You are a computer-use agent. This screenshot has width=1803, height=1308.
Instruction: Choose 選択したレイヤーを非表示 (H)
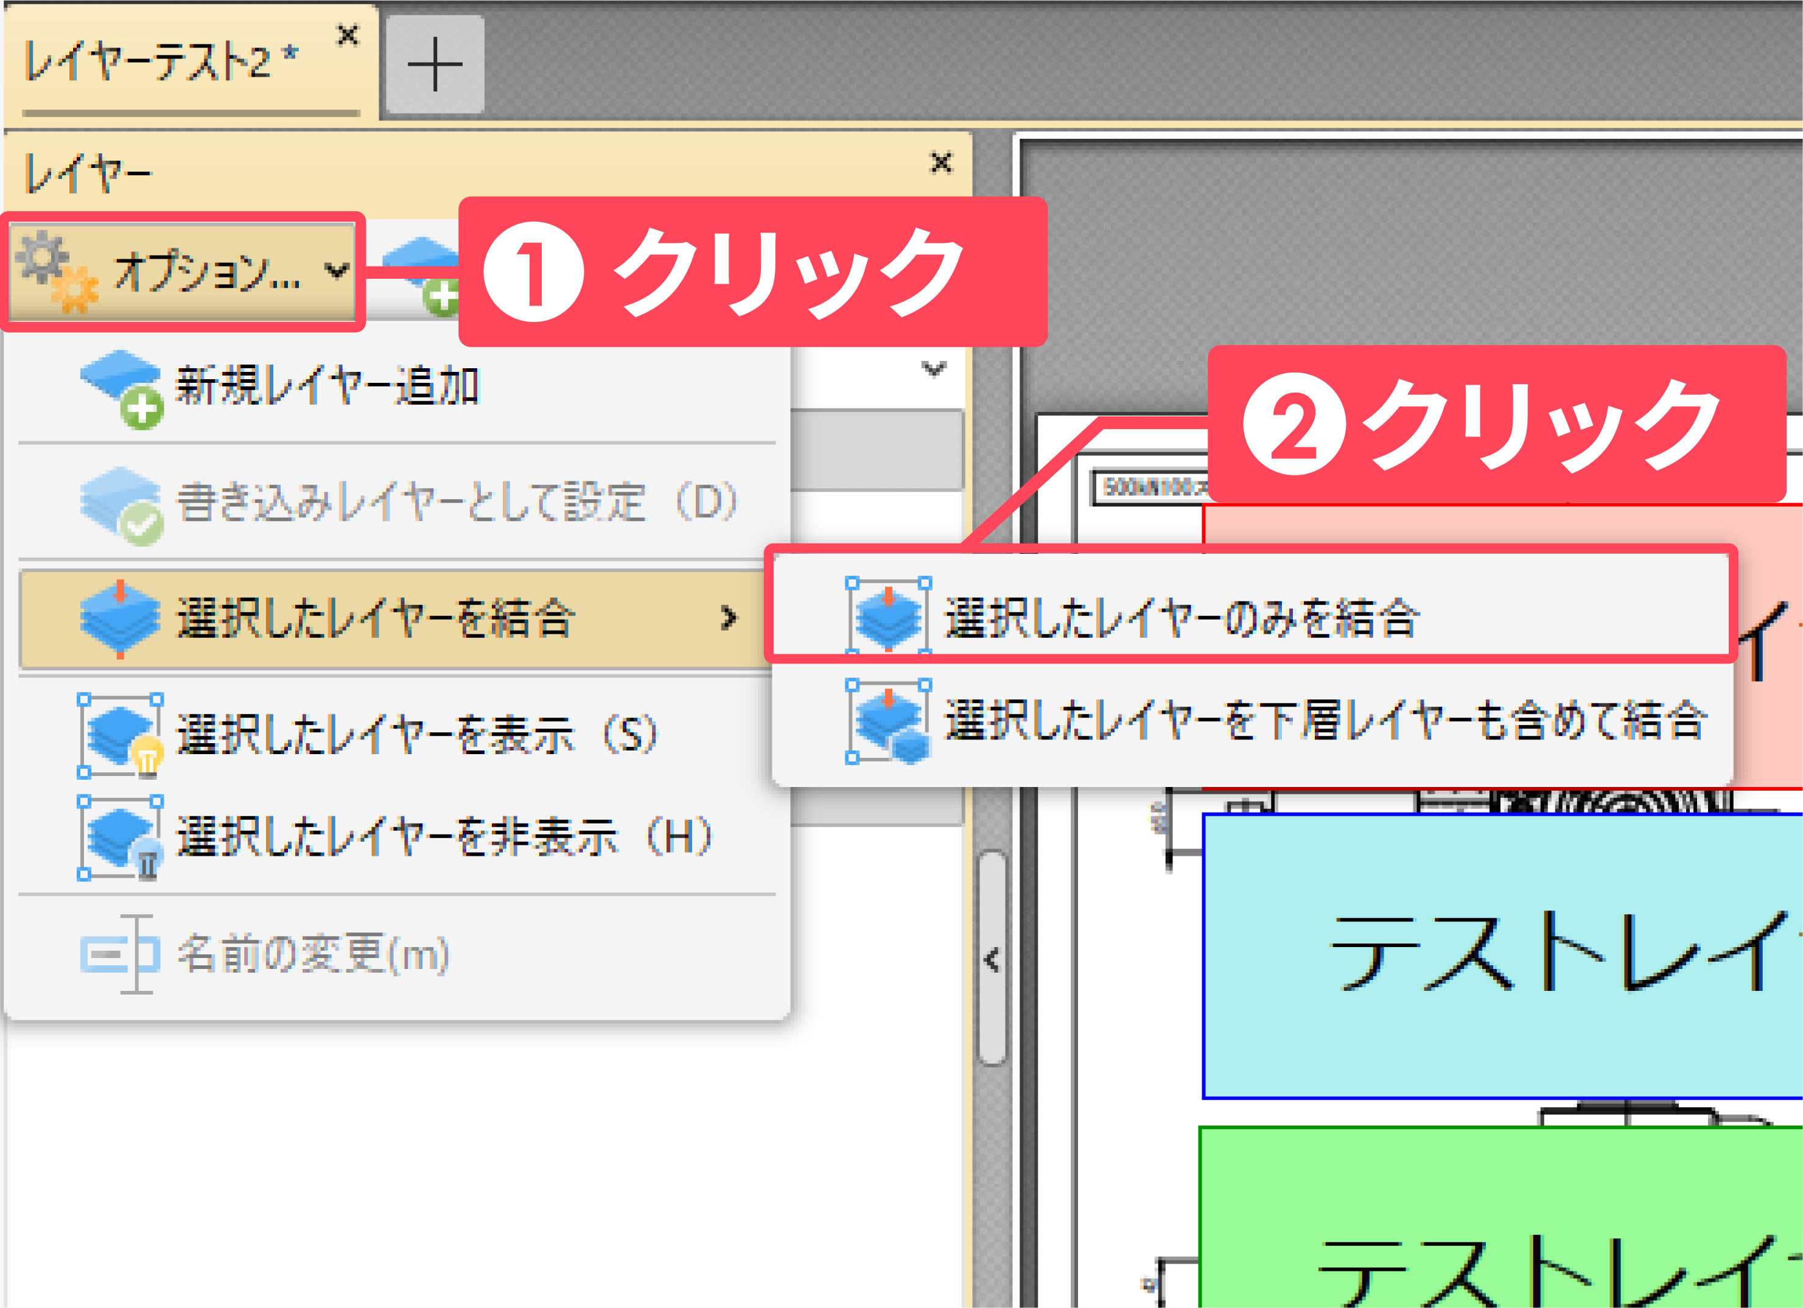point(397,836)
